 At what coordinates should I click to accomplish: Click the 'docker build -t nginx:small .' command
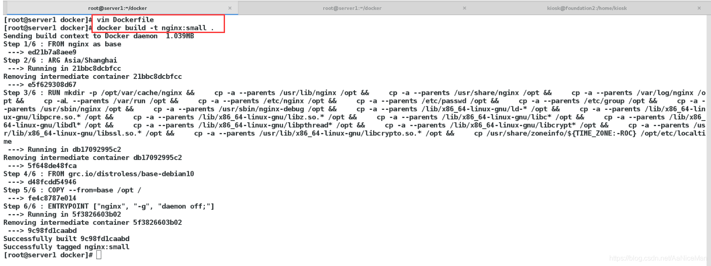(x=155, y=28)
